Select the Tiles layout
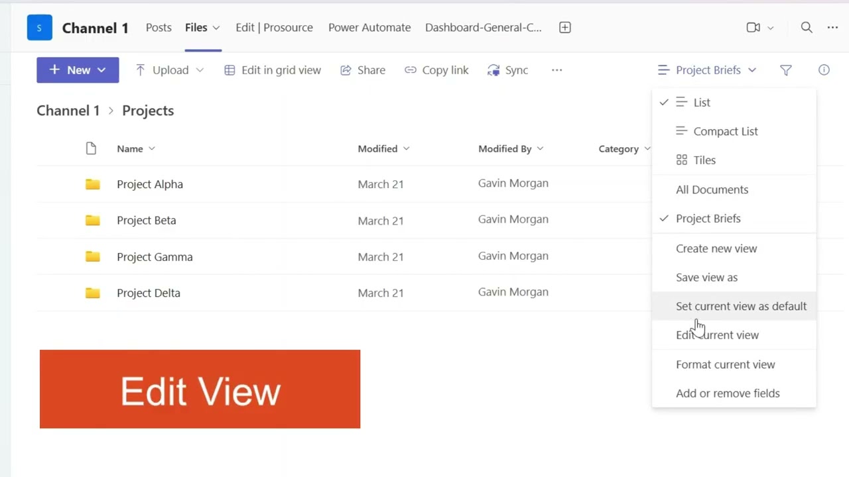Screen dimensions: 849x477 click(734, 160)
